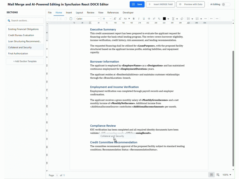Click the Search sections input field
The image size is (239, 179).
tap(25, 21)
